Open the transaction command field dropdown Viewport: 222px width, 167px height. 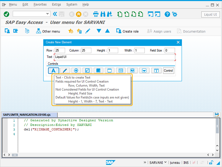tap(48, 14)
